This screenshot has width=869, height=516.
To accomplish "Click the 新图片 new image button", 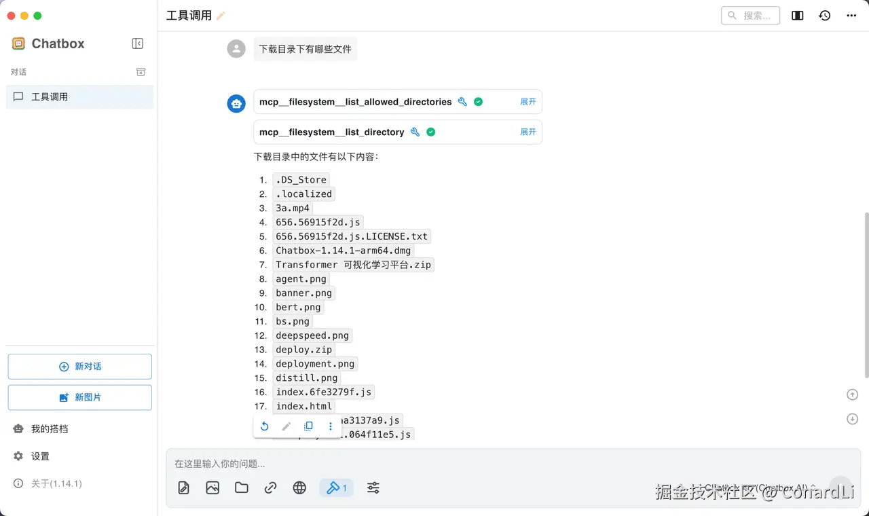I will (80, 398).
